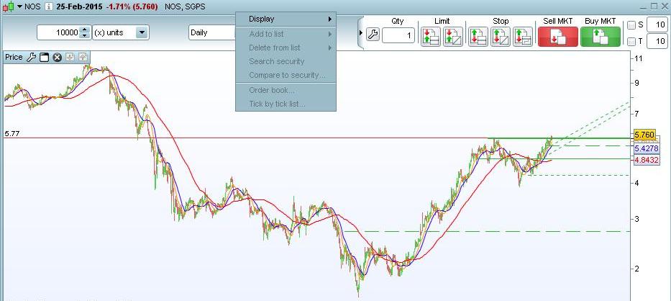Screen dimensions: 671x301
Task: Open the Display submenu
Action: (286, 19)
